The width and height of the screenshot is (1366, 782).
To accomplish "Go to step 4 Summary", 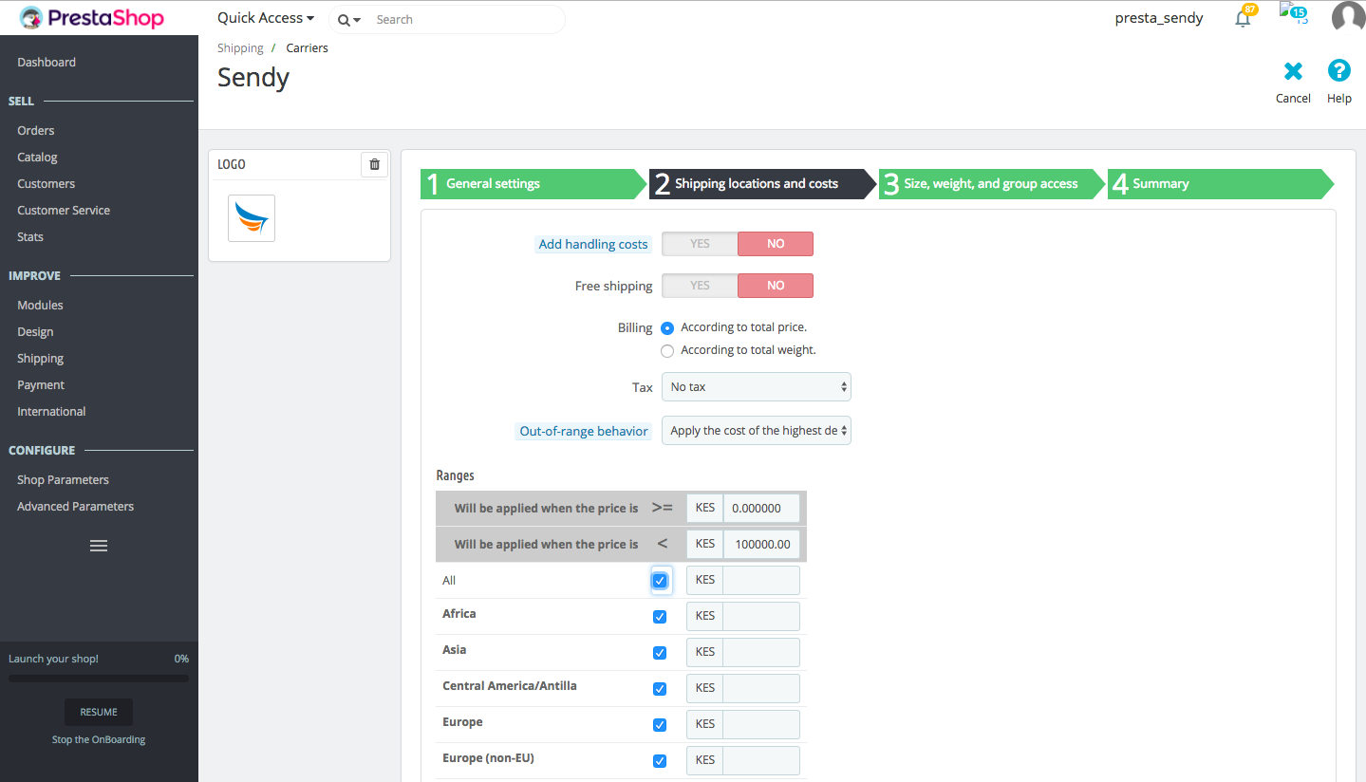I will (1220, 184).
